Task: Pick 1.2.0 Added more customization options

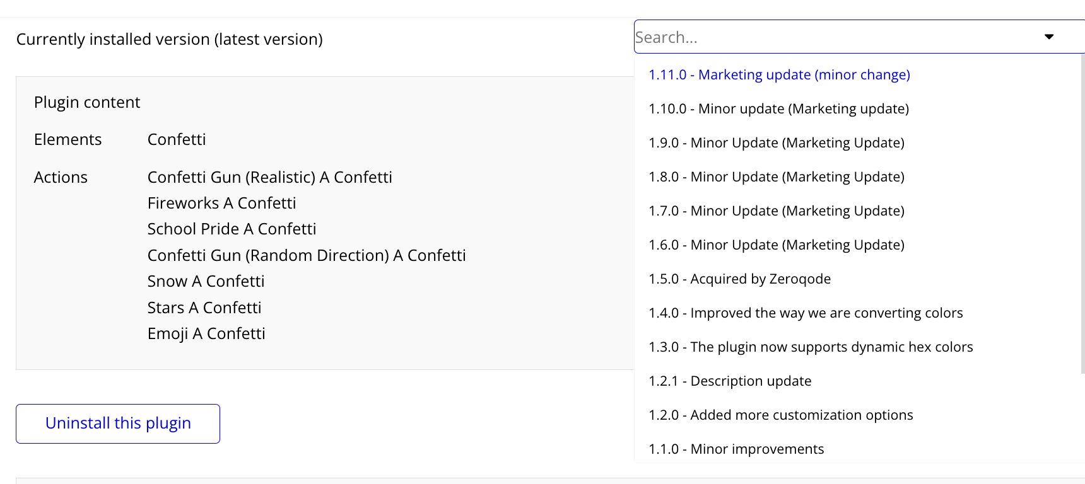Action: (780, 415)
